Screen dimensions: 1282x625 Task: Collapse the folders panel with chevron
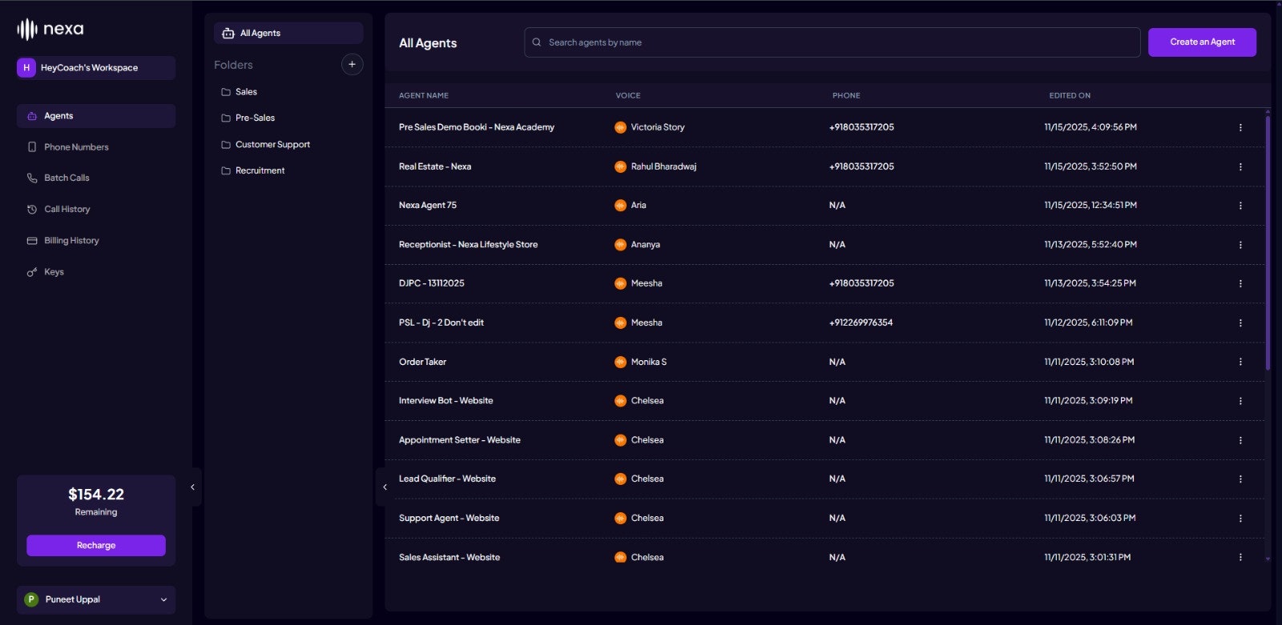pos(385,487)
